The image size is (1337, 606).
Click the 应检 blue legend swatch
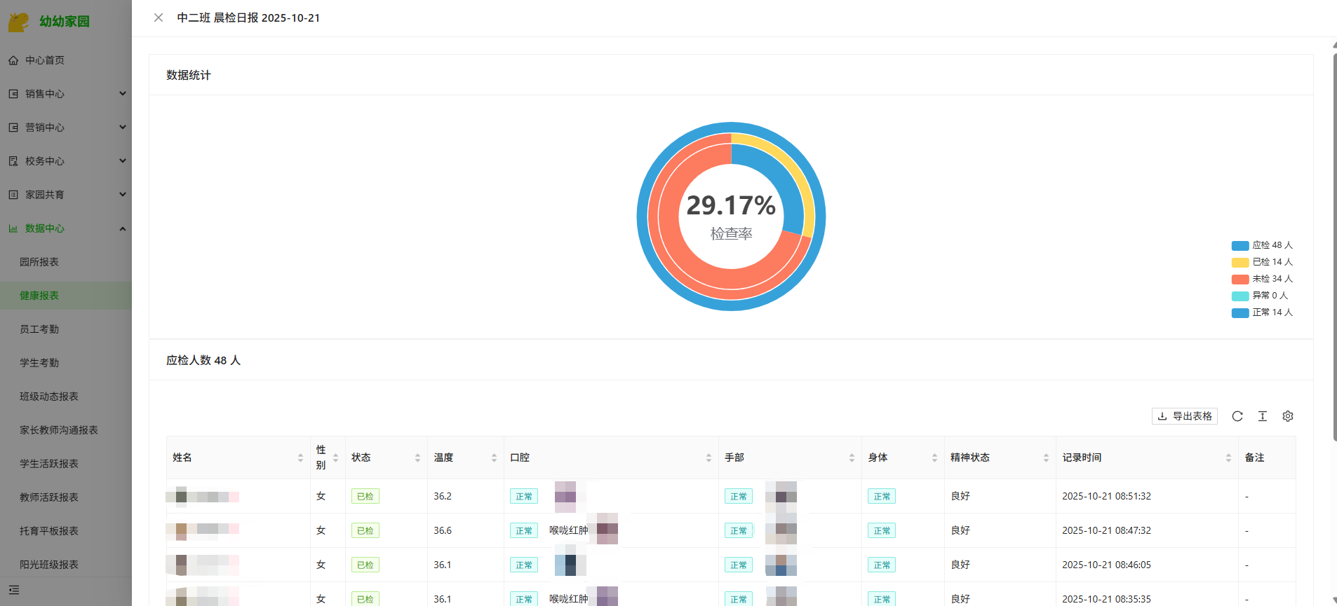(1240, 245)
